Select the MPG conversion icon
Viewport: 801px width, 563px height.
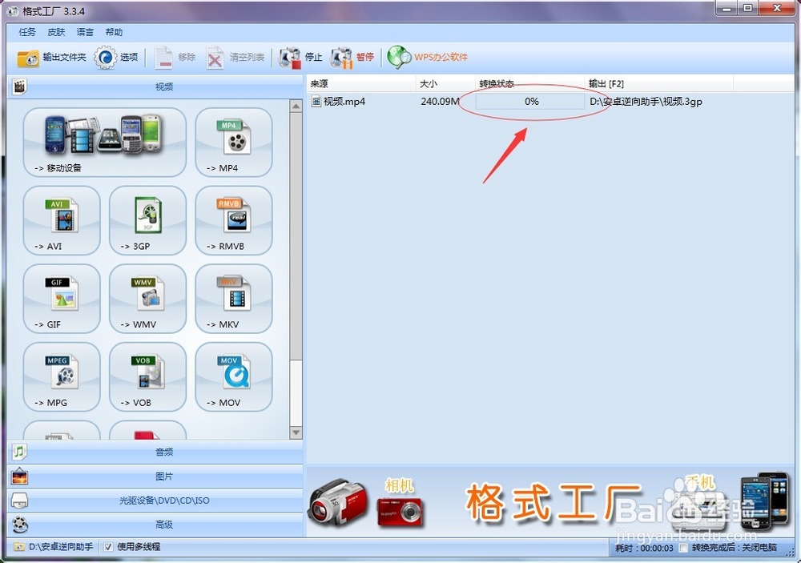coord(62,376)
